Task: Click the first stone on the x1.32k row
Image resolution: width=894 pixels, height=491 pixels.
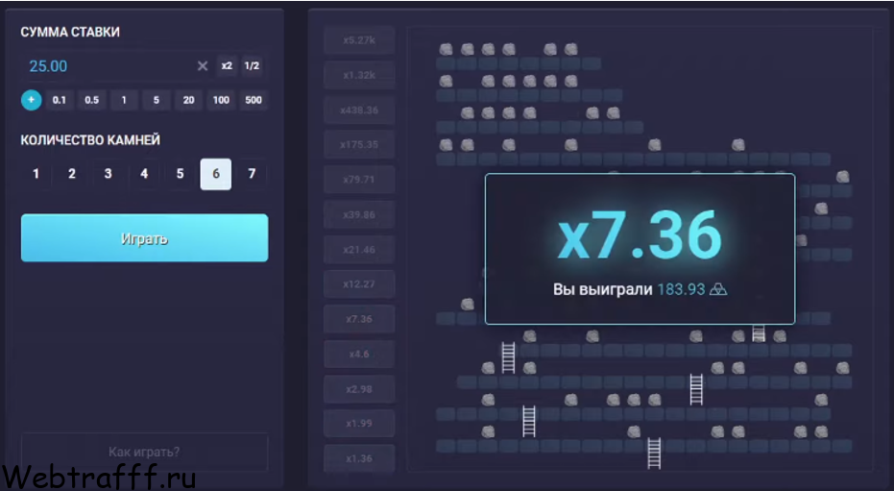Action: pos(446,81)
